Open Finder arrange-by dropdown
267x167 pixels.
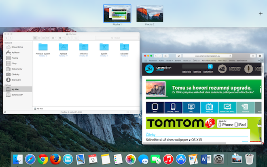point(54,38)
